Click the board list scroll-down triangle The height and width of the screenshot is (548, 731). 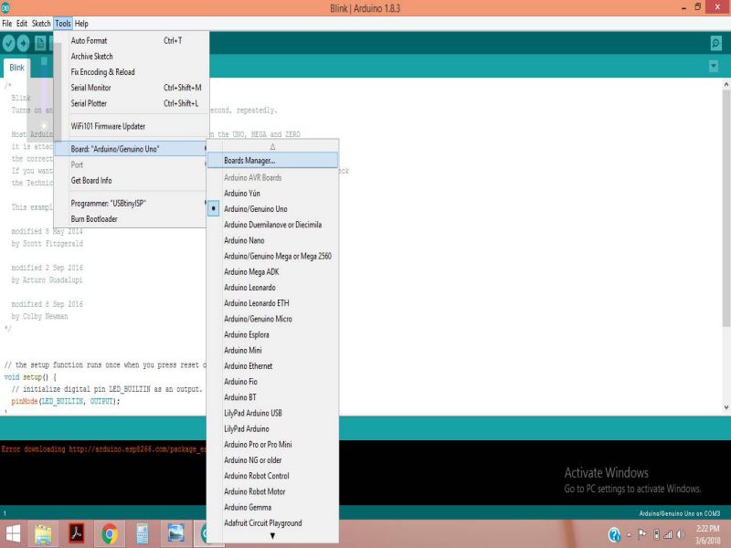(x=272, y=536)
